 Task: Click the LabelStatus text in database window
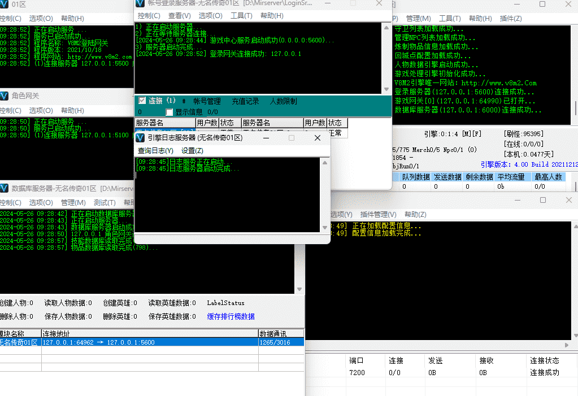coord(225,303)
